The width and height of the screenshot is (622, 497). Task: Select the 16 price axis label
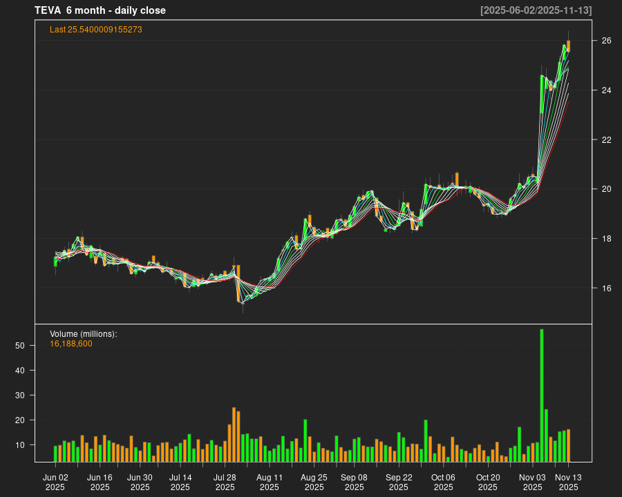click(606, 288)
